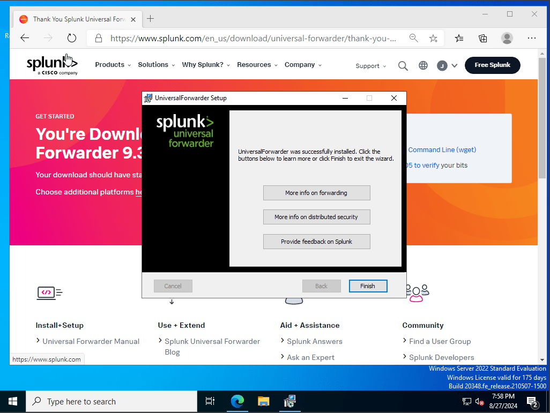The width and height of the screenshot is (550, 413).
Task: Click Finish to exit the wizard
Action: [368, 286]
